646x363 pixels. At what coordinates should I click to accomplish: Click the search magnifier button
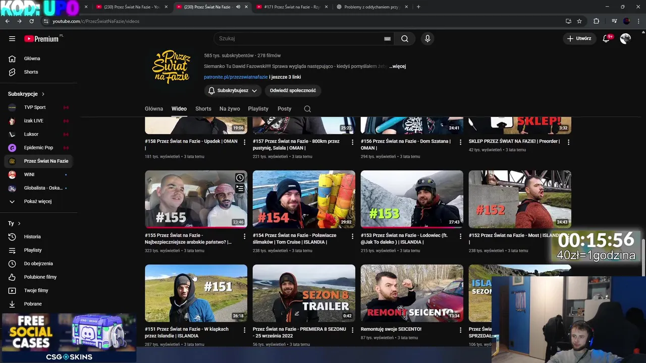pyautogui.click(x=405, y=38)
